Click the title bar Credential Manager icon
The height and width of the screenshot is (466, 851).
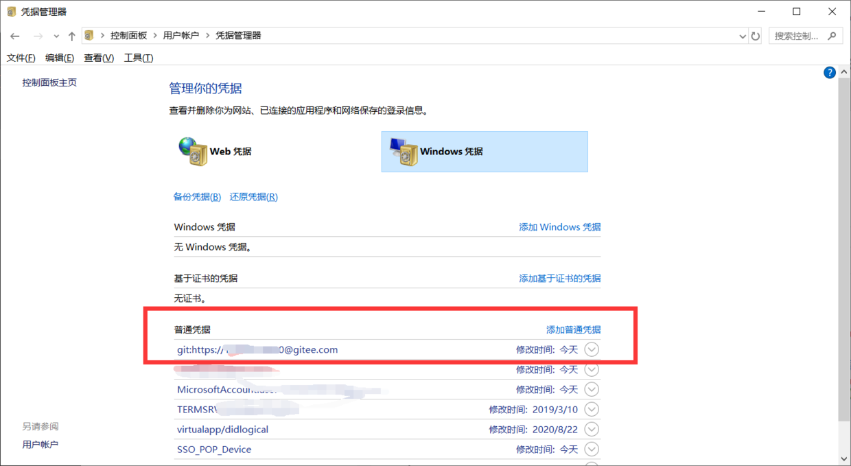point(12,12)
